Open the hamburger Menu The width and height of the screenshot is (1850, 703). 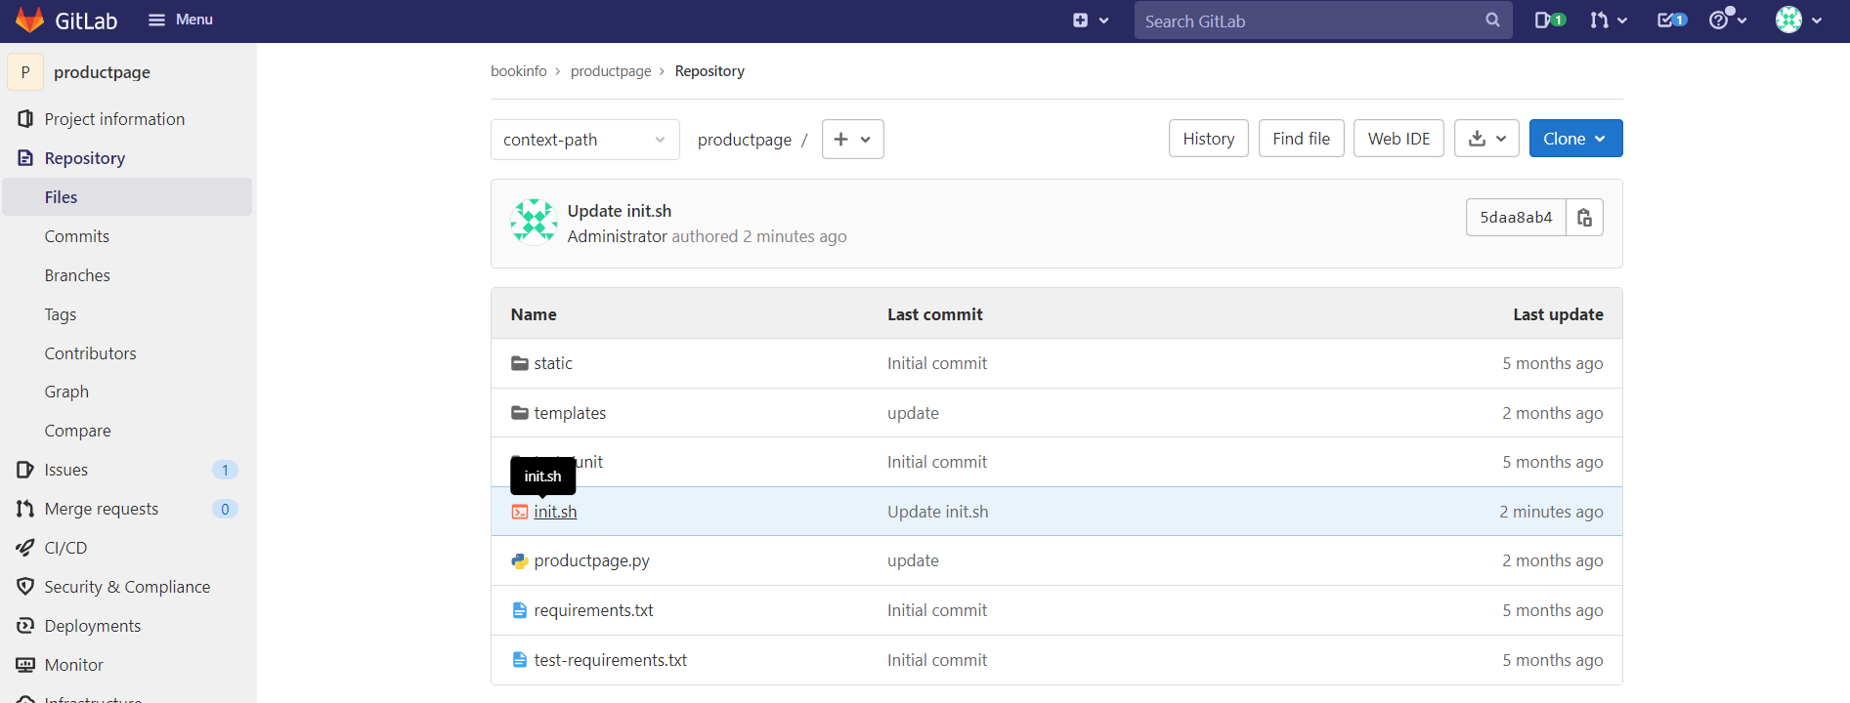click(x=181, y=20)
